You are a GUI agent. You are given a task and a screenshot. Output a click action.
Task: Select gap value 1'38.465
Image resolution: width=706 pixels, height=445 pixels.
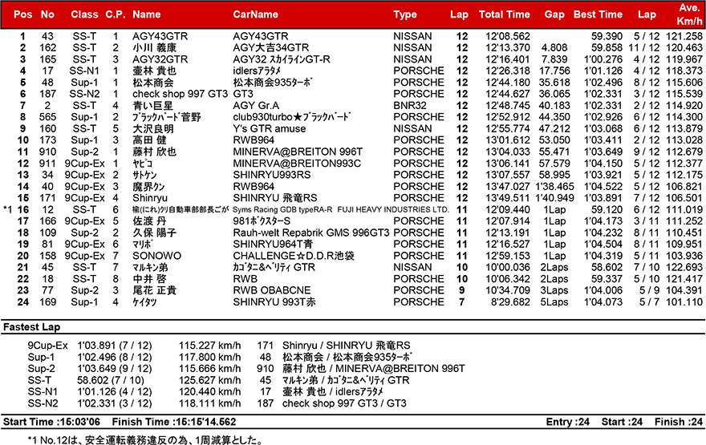(554, 187)
